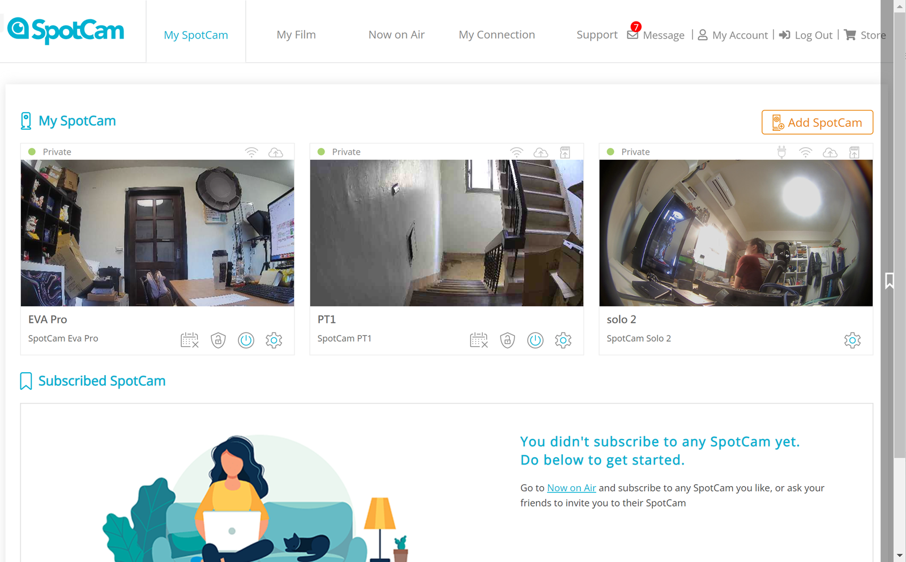Open the schedule calendar icon for PT1
This screenshot has height=562, width=906.
click(478, 340)
